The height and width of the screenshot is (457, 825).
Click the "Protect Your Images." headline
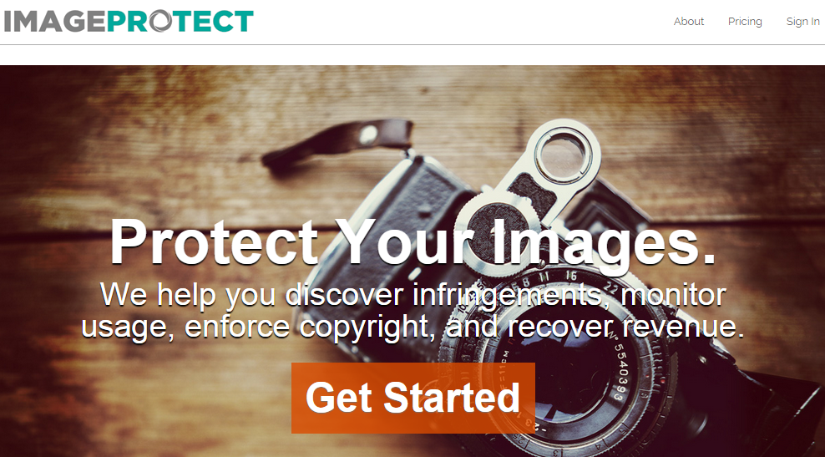[x=413, y=242]
